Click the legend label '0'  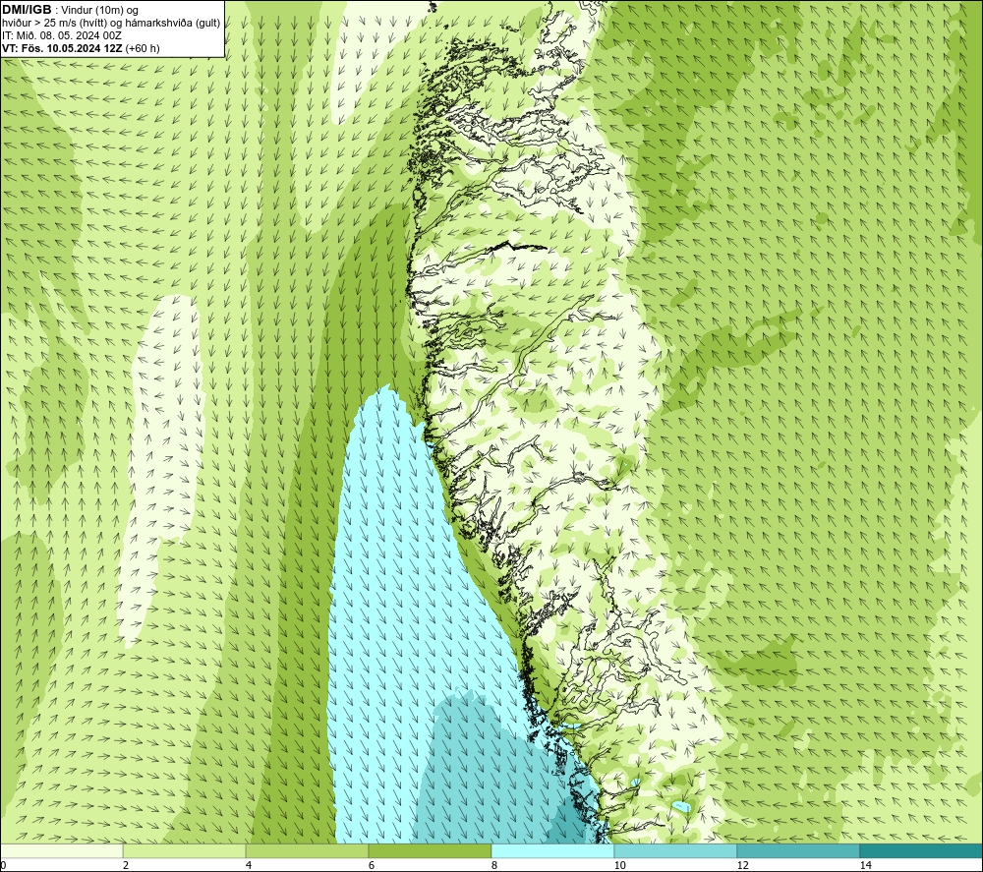3,865
